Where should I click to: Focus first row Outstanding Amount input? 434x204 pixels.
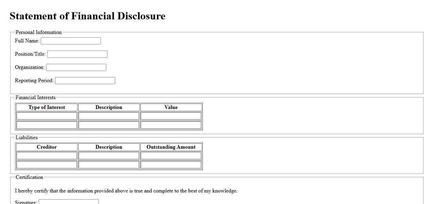coord(171,156)
